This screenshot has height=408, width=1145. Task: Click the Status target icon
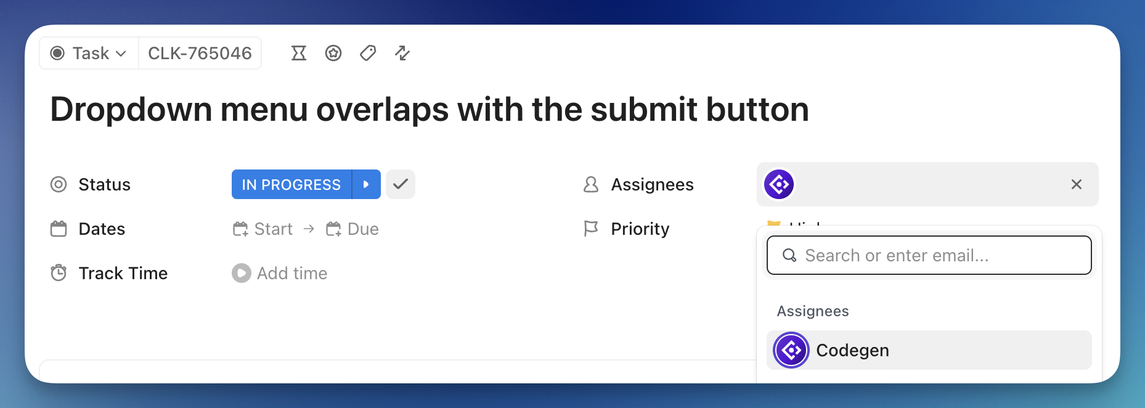(x=59, y=184)
